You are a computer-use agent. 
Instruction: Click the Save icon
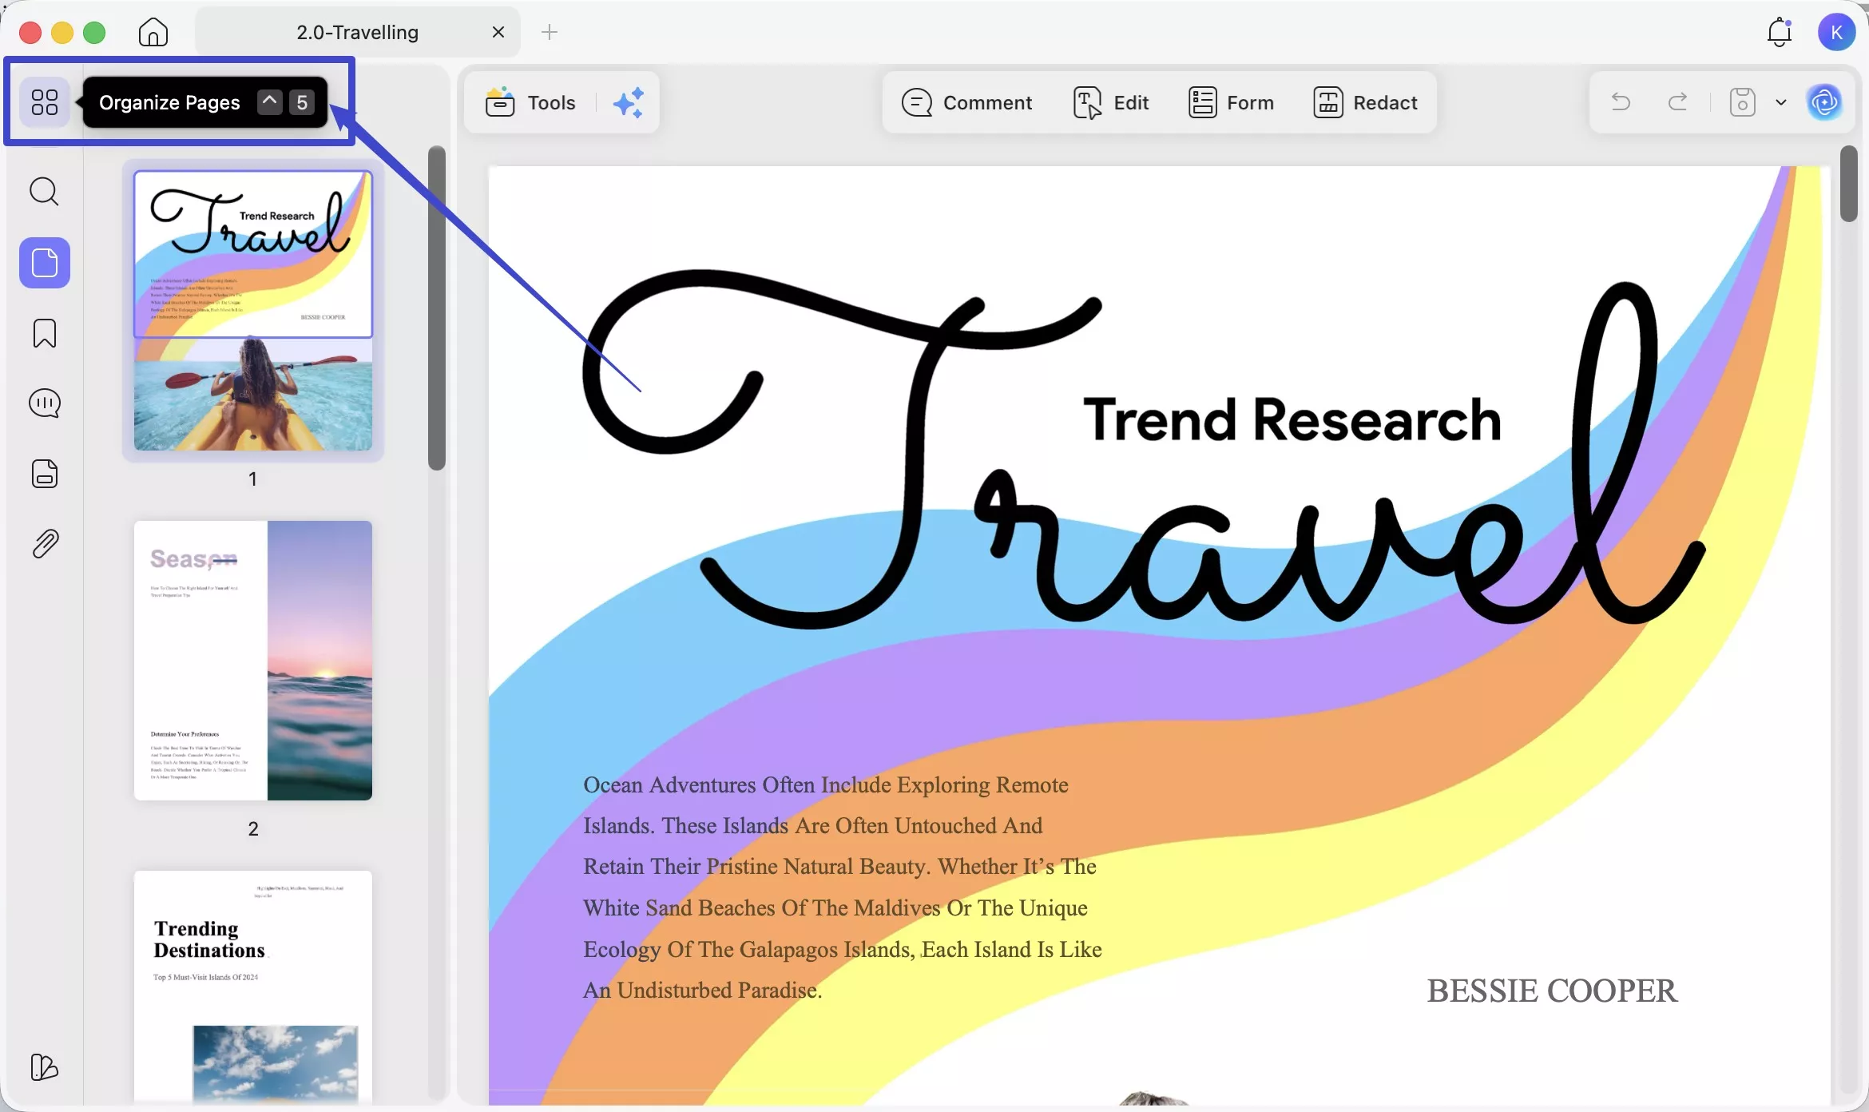[x=1743, y=102]
